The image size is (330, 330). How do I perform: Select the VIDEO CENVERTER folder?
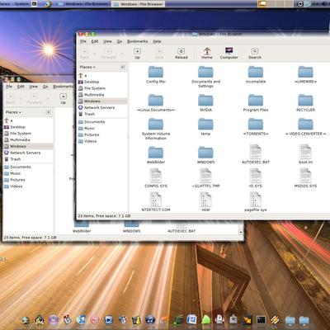(x=305, y=127)
